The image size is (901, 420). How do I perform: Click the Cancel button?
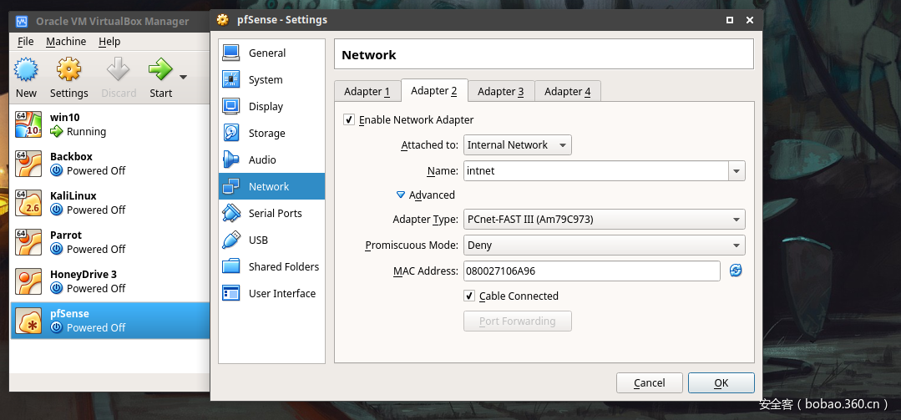coord(649,382)
